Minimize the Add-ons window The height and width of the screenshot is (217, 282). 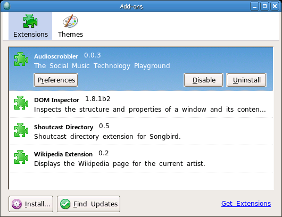click(254, 6)
